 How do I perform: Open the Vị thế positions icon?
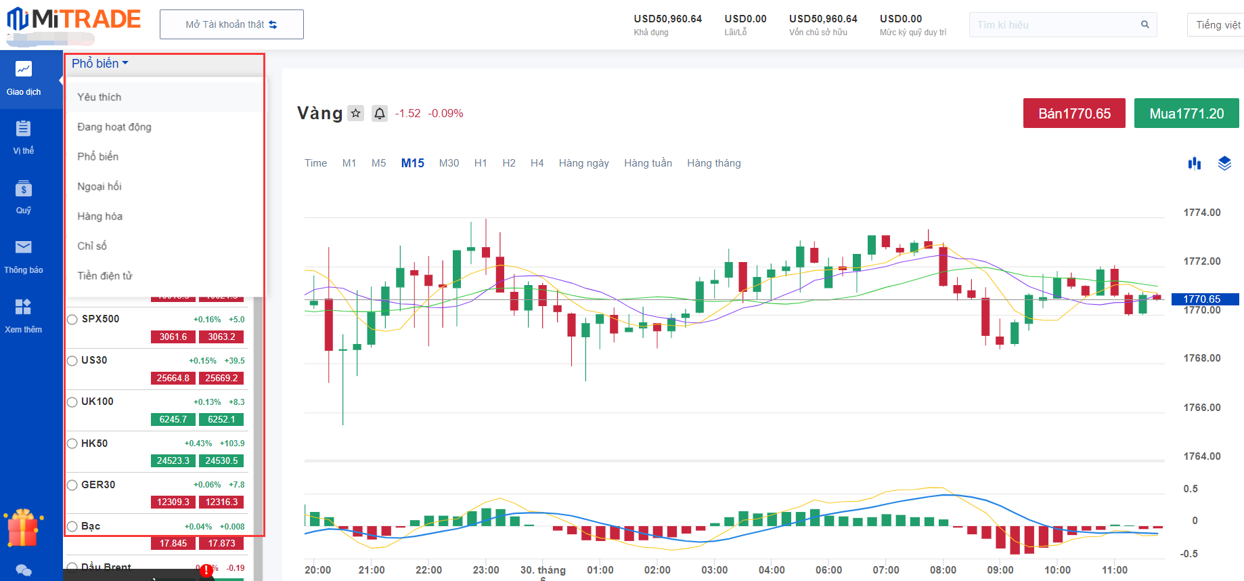coord(24,129)
